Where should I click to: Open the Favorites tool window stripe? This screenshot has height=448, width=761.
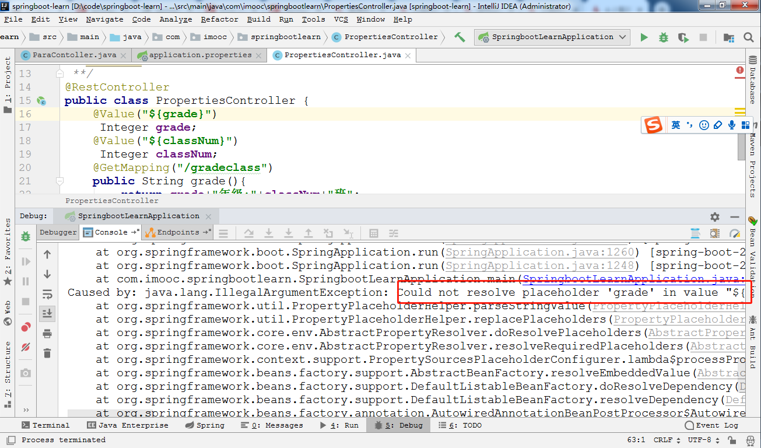coord(7,252)
